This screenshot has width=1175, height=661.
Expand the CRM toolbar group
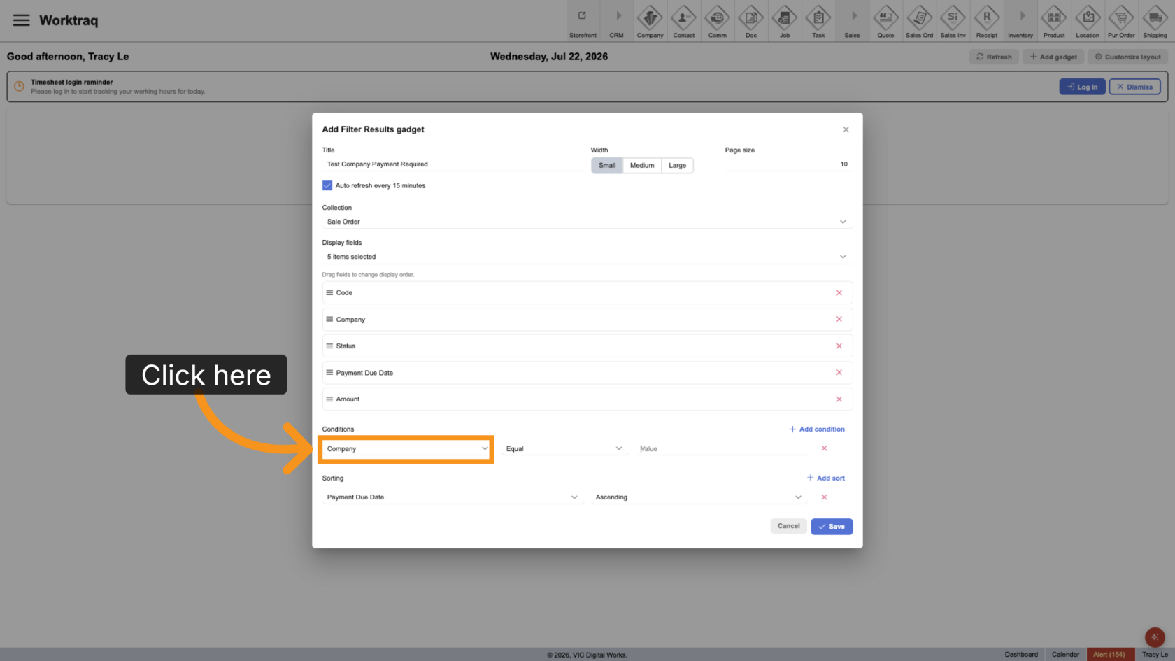(x=616, y=21)
